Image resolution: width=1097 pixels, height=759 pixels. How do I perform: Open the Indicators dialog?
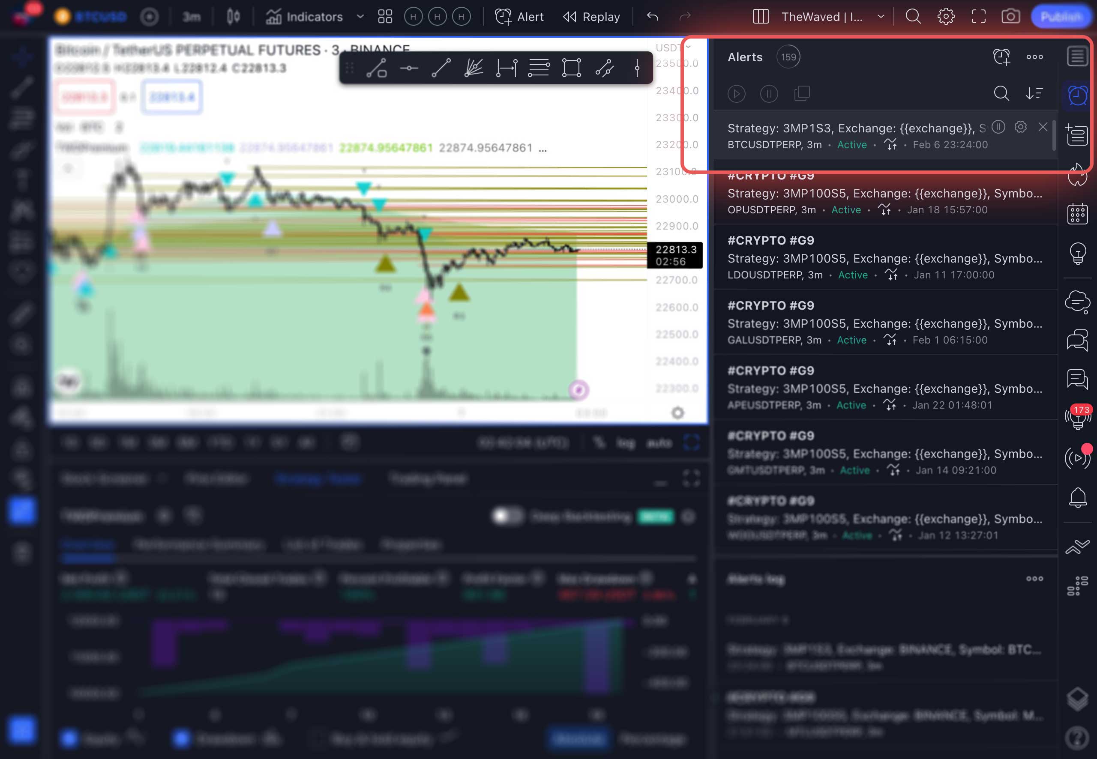[304, 17]
